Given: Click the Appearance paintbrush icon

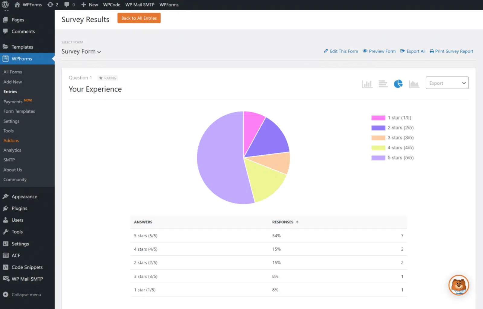Looking at the screenshot, I should click(x=5, y=196).
